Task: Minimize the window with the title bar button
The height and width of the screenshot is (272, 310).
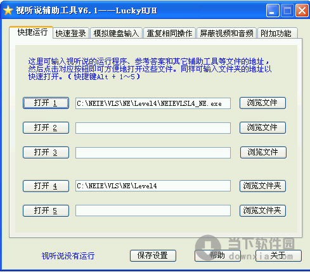Action: click(273, 10)
